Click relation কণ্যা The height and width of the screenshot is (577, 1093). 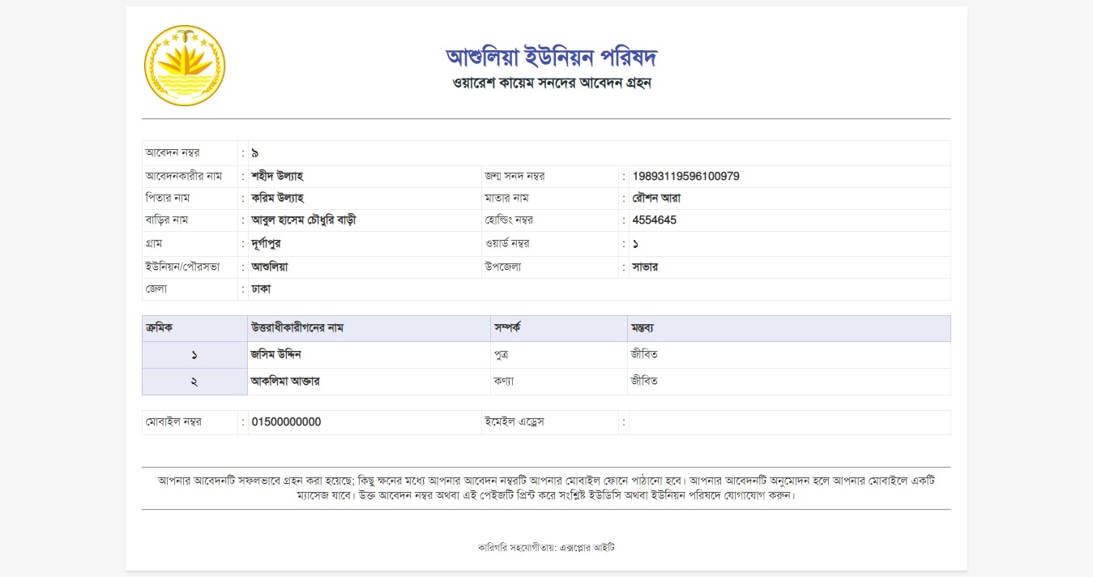pyautogui.click(x=504, y=381)
